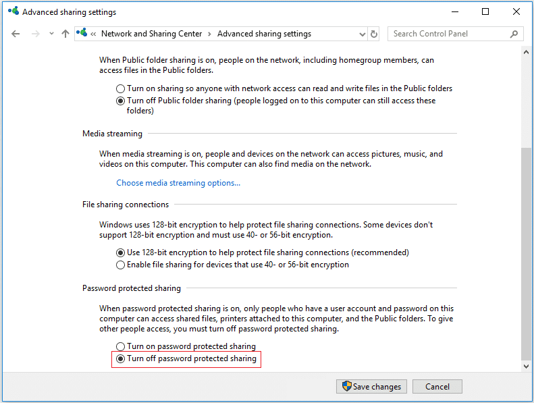Click the Forward navigation arrow
Image resolution: width=534 pixels, height=403 pixels.
pos(34,34)
